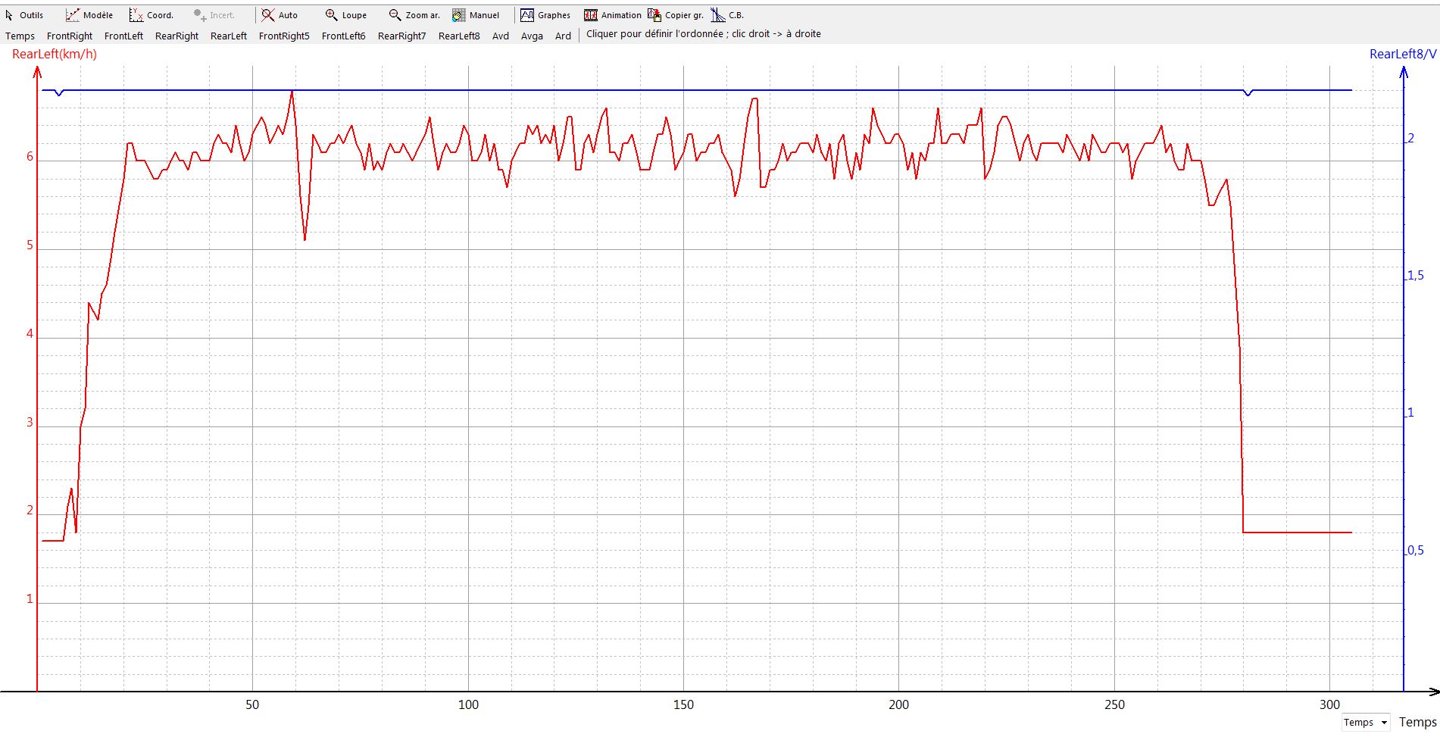Select FrontRight variable as ordinate

(x=70, y=36)
